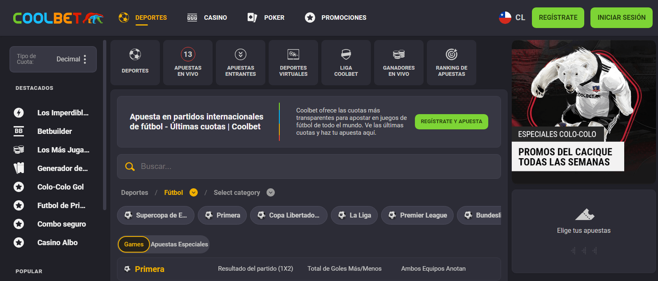Click the Resultado del partido (1X2) column header
This screenshot has height=281, width=658.
click(x=255, y=269)
